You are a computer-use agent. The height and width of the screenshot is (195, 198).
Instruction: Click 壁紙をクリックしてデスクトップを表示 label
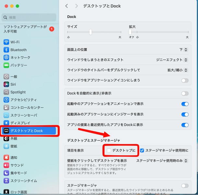coord(97,161)
